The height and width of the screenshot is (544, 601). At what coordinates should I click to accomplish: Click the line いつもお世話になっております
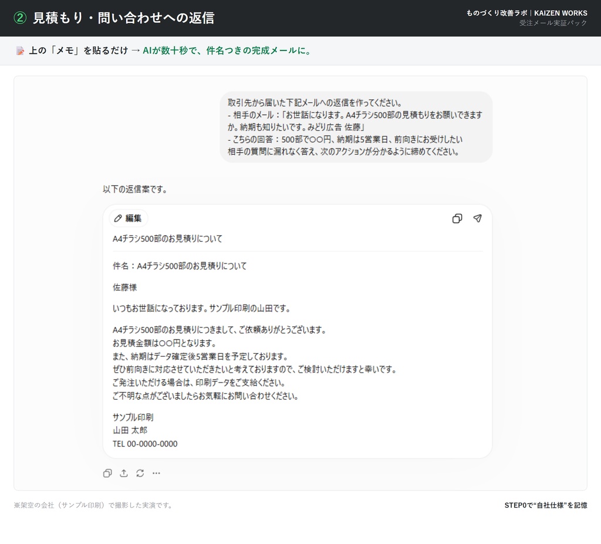202,308
